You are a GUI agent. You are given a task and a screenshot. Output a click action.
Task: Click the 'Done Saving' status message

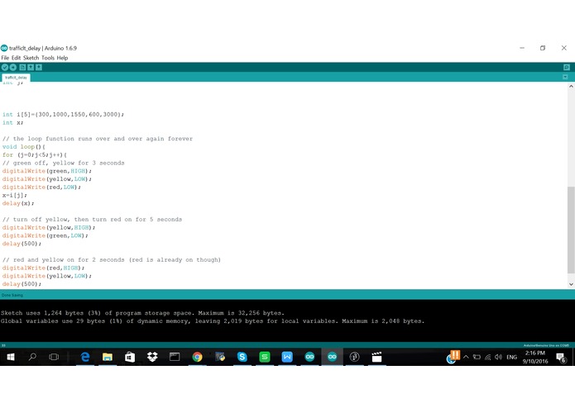[x=12, y=295]
